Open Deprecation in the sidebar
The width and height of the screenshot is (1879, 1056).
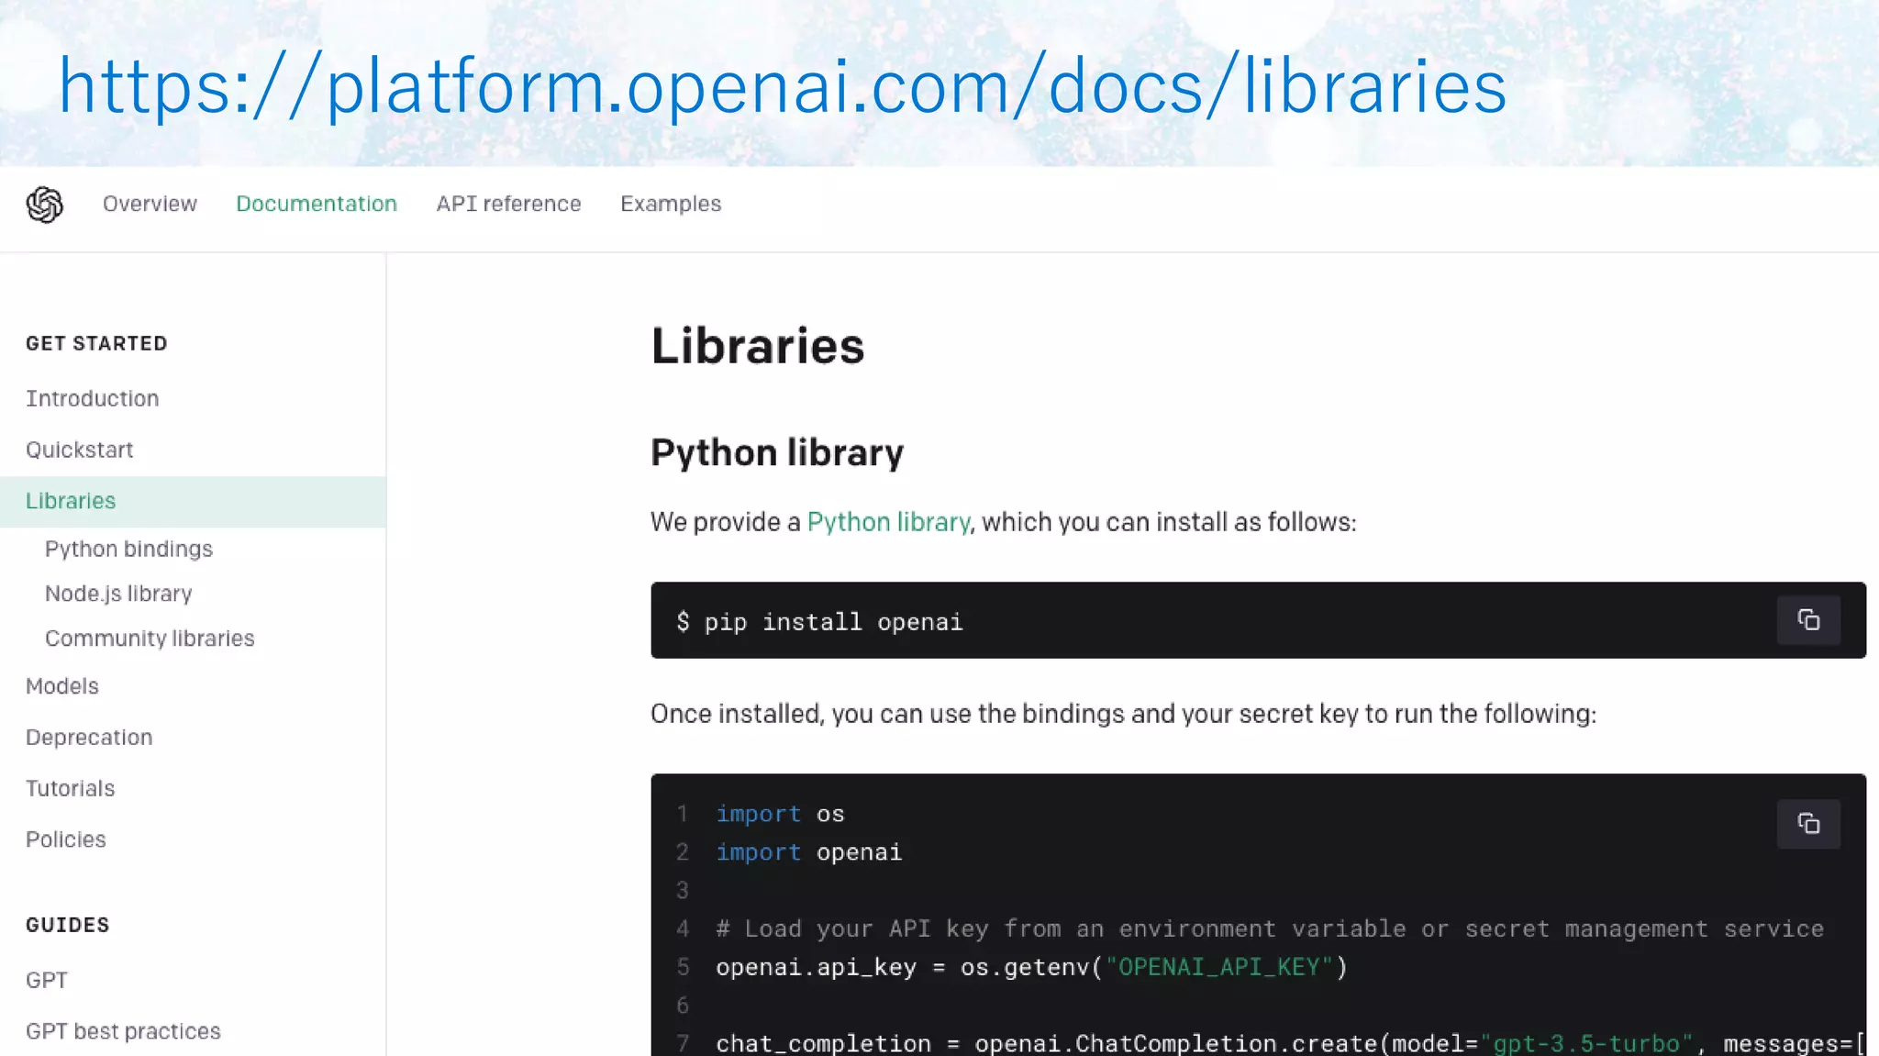89,738
